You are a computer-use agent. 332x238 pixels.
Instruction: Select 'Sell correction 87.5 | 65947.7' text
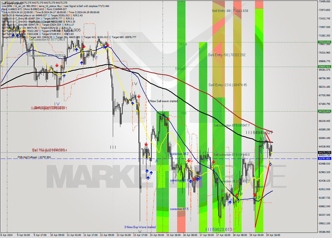coord(232,125)
